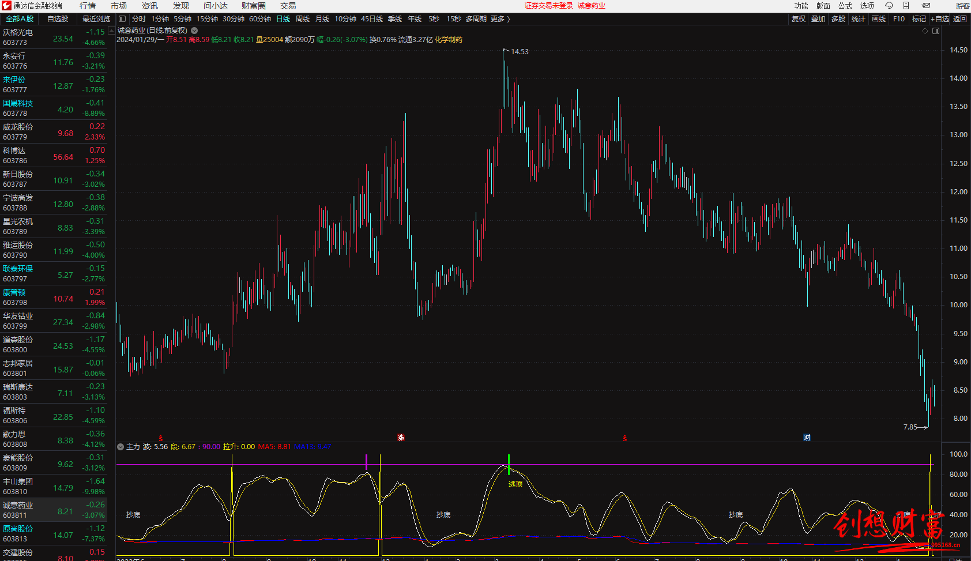This screenshot has width=971, height=561.
Task: Open the mobile phone icon
Action: 906,6
